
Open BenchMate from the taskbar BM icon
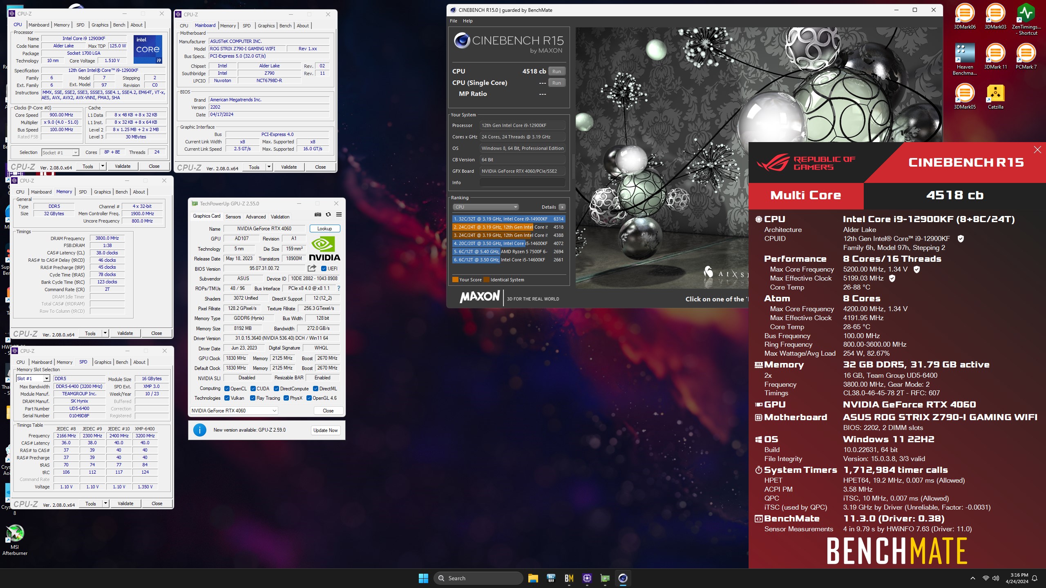click(x=569, y=578)
